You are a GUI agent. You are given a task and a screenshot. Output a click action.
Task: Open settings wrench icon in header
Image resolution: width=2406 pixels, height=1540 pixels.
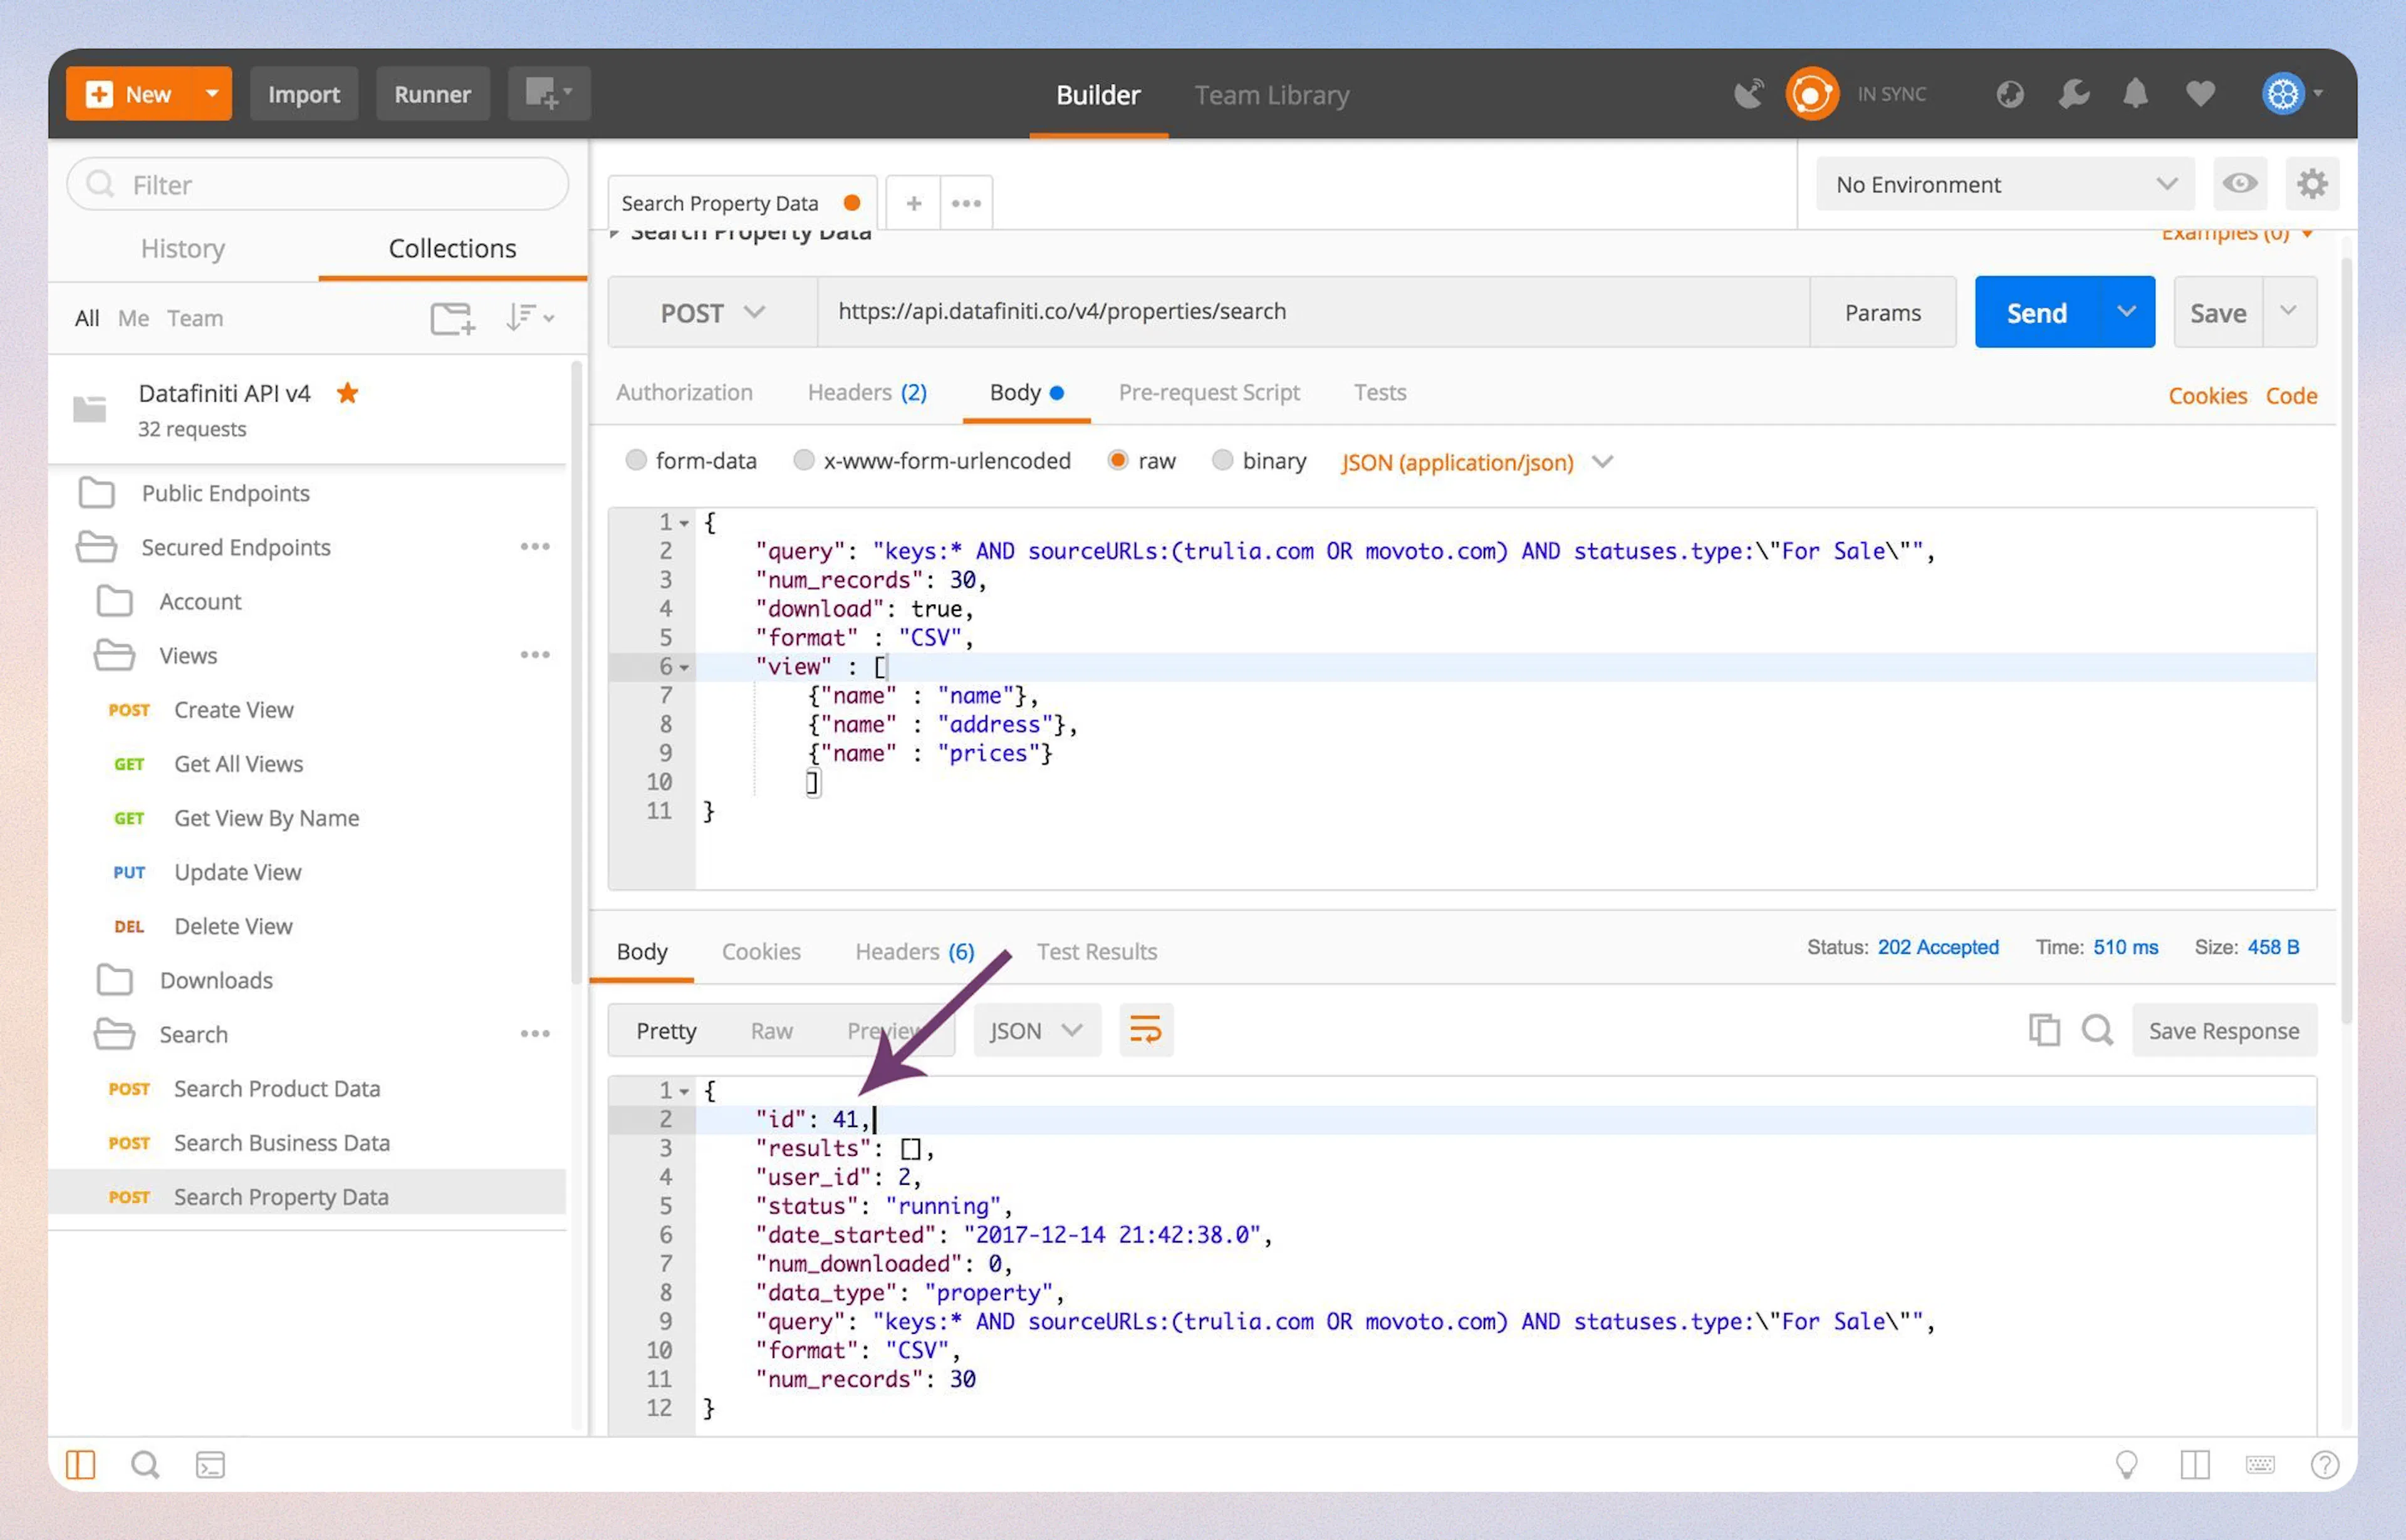(x=2073, y=94)
